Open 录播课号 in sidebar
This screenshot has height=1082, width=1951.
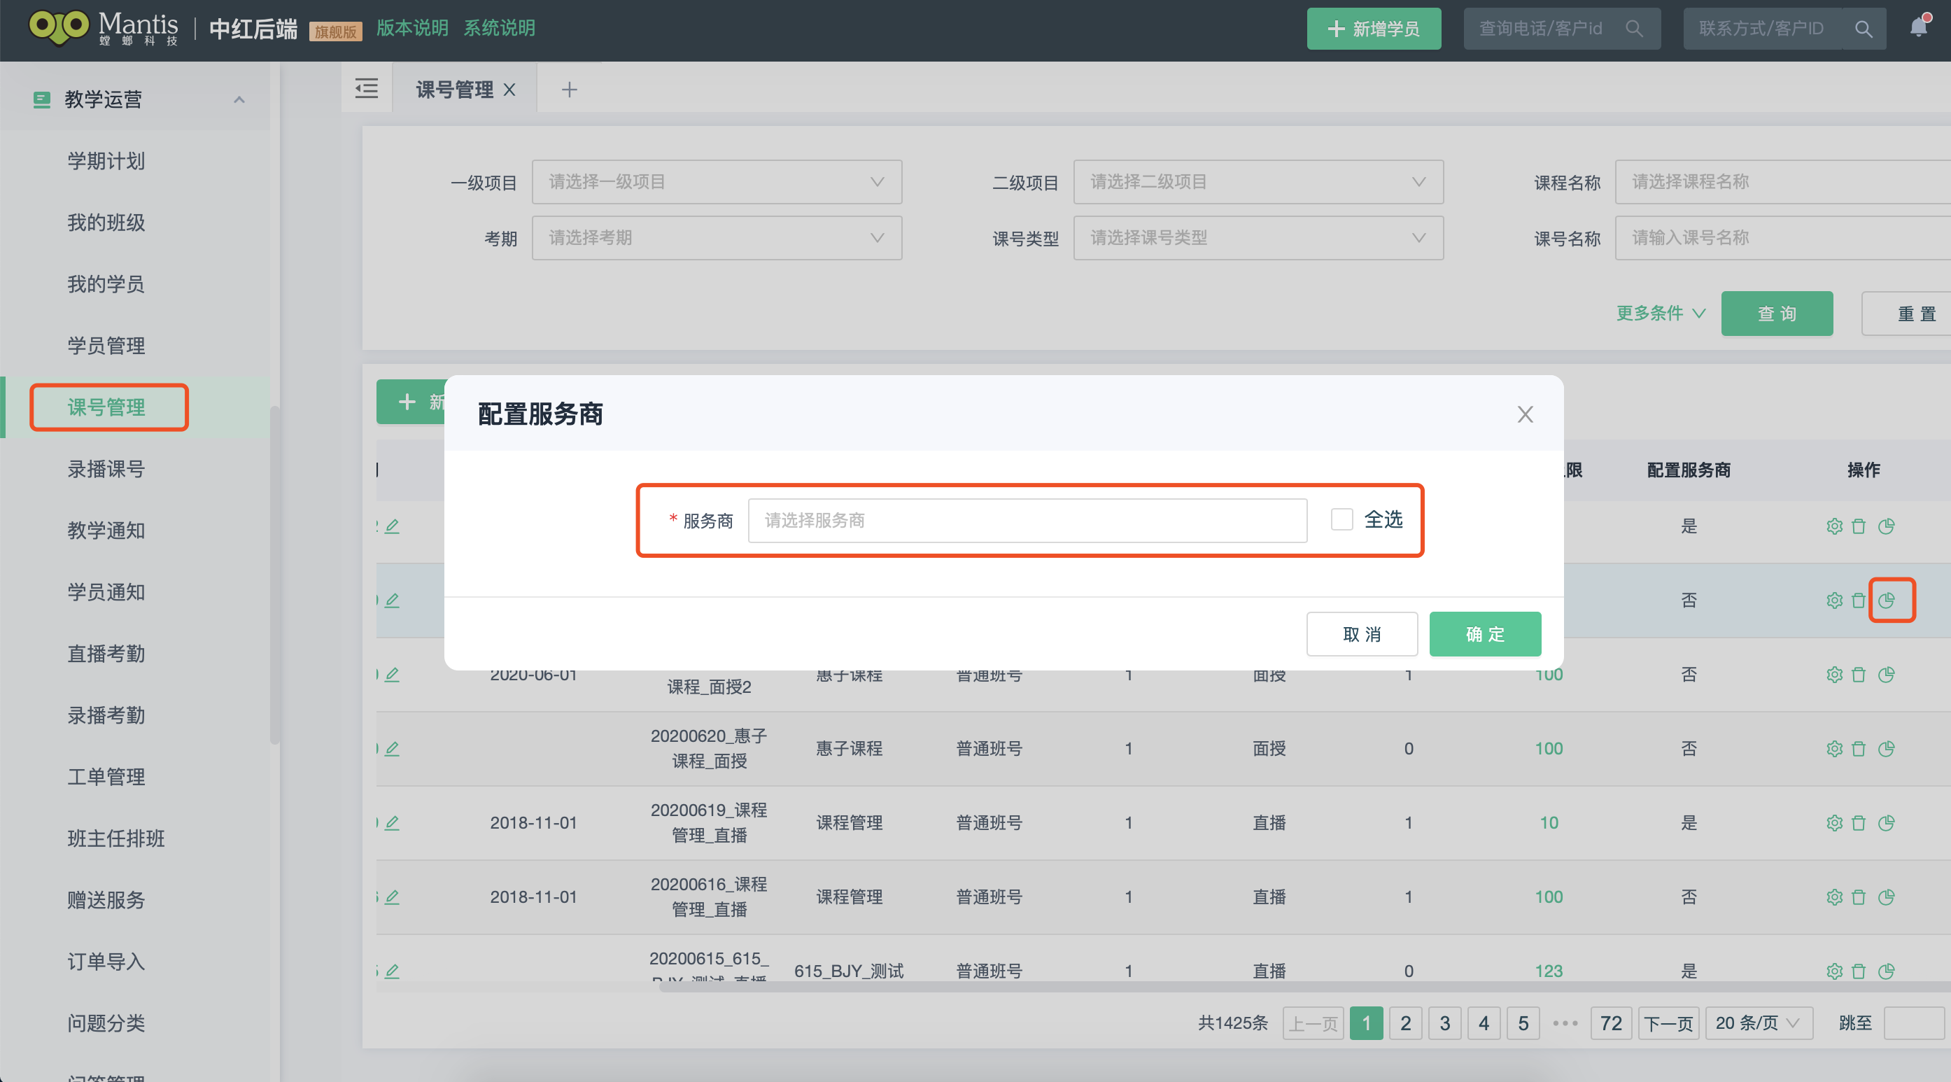pyautogui.click(x=106, y=469)
